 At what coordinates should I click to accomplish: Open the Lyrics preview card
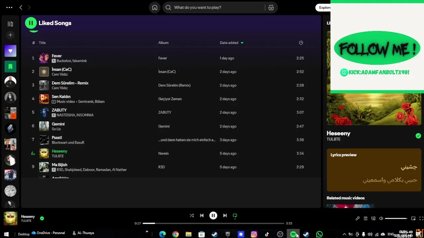pyautogui.click(x=374, y=170)
